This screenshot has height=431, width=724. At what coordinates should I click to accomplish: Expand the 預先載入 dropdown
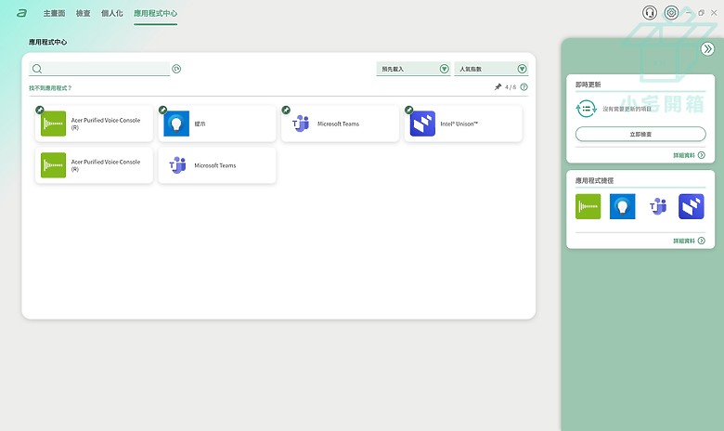coord(413,69)
